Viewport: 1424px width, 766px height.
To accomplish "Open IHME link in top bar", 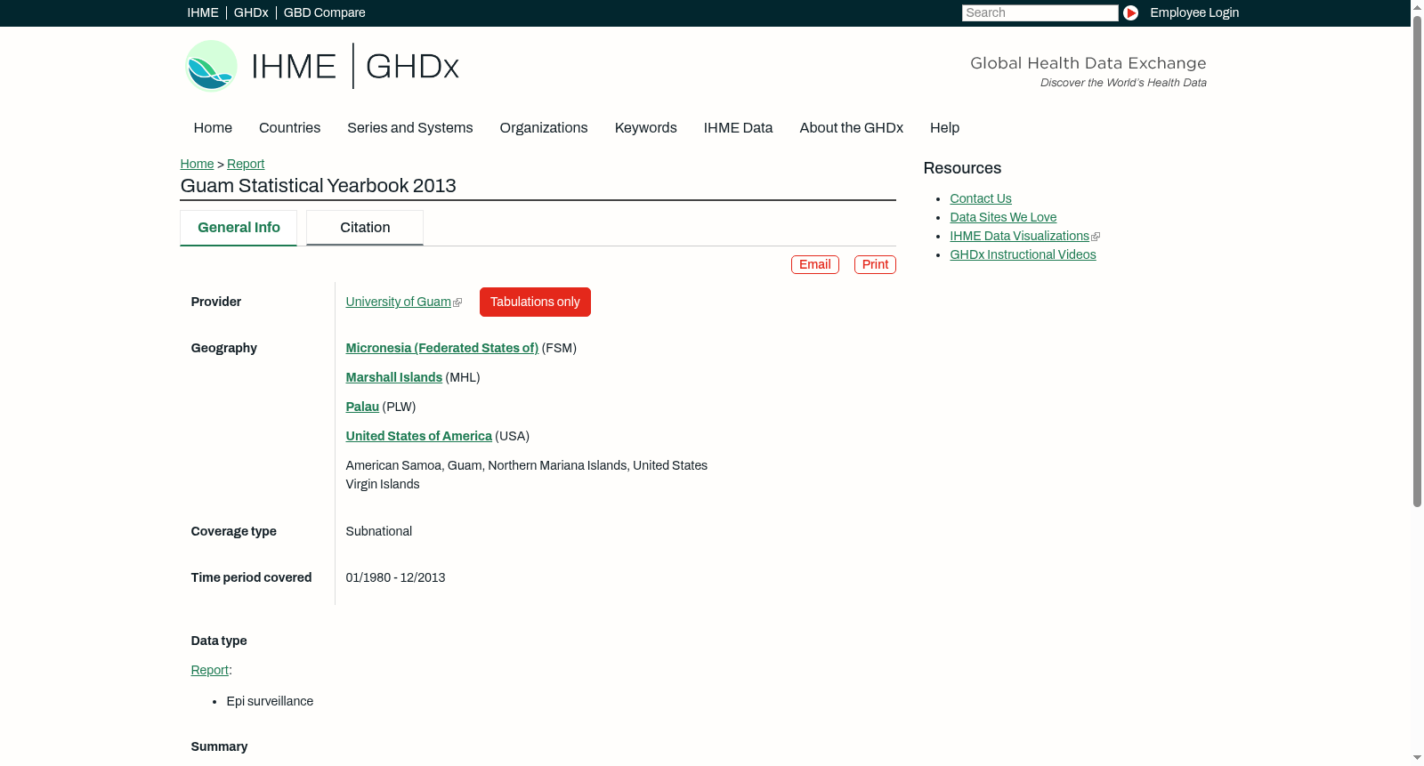I will 203,12.
